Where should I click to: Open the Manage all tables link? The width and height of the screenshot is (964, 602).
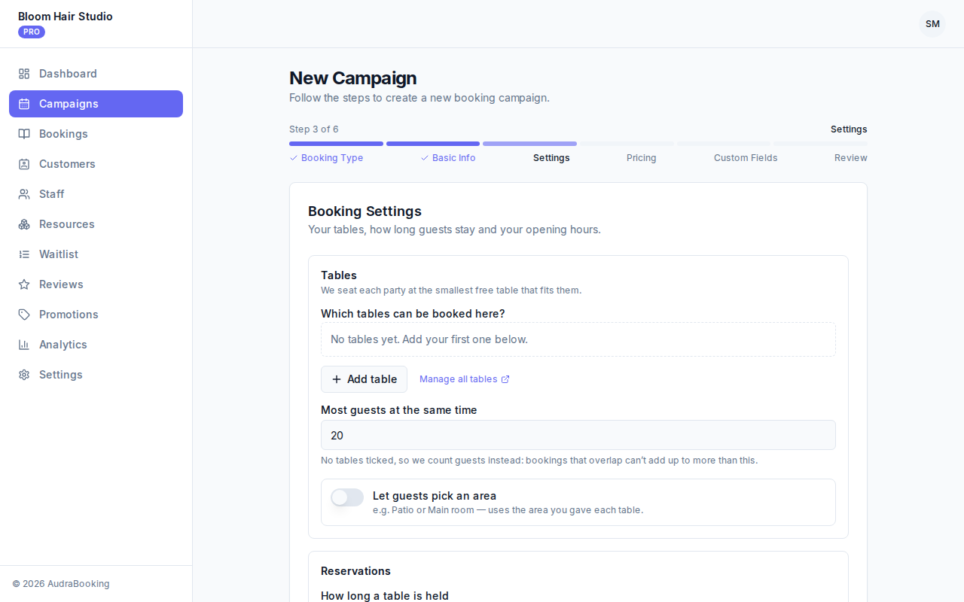pyautogui.click(x=465, y=379)
